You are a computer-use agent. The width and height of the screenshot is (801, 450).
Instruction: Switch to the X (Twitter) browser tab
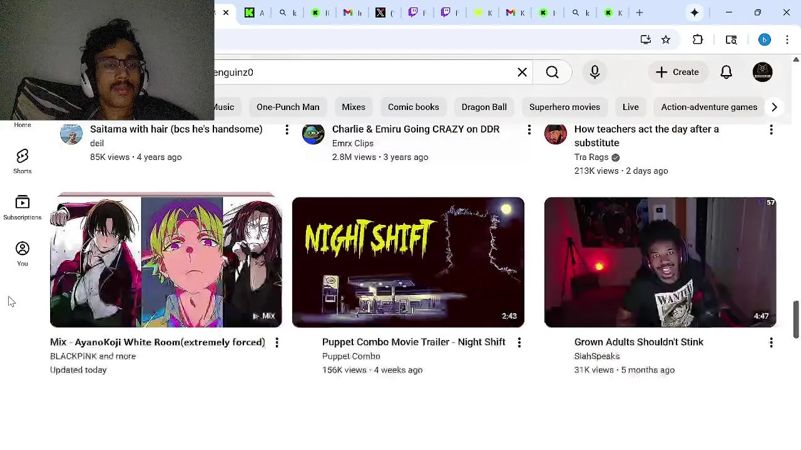[x=385, y=12]
